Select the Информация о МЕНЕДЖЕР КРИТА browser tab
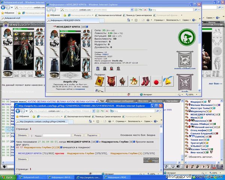Viewport: 225px width, 180px height. point(73,20)
